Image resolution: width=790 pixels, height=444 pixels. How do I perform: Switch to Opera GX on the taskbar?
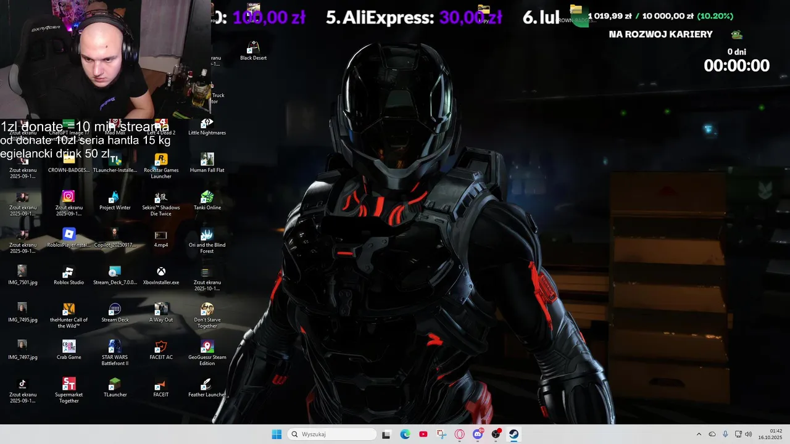pos(459,434)
